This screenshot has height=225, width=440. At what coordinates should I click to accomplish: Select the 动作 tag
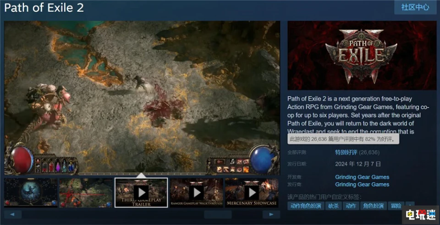[351, 206]
